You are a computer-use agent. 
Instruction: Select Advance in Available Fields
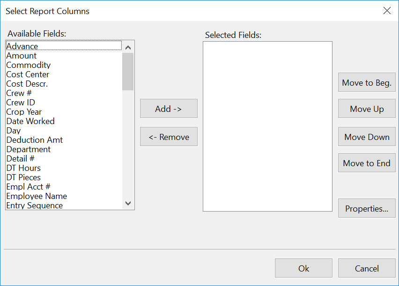pyautogui.click(x=22, y=46)
